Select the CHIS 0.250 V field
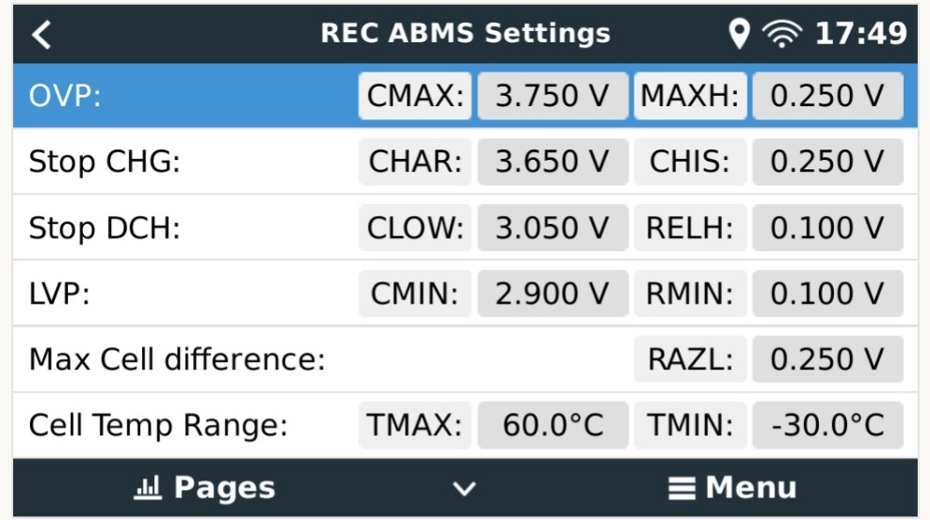930x520 pixels. (x=828, y=162)
